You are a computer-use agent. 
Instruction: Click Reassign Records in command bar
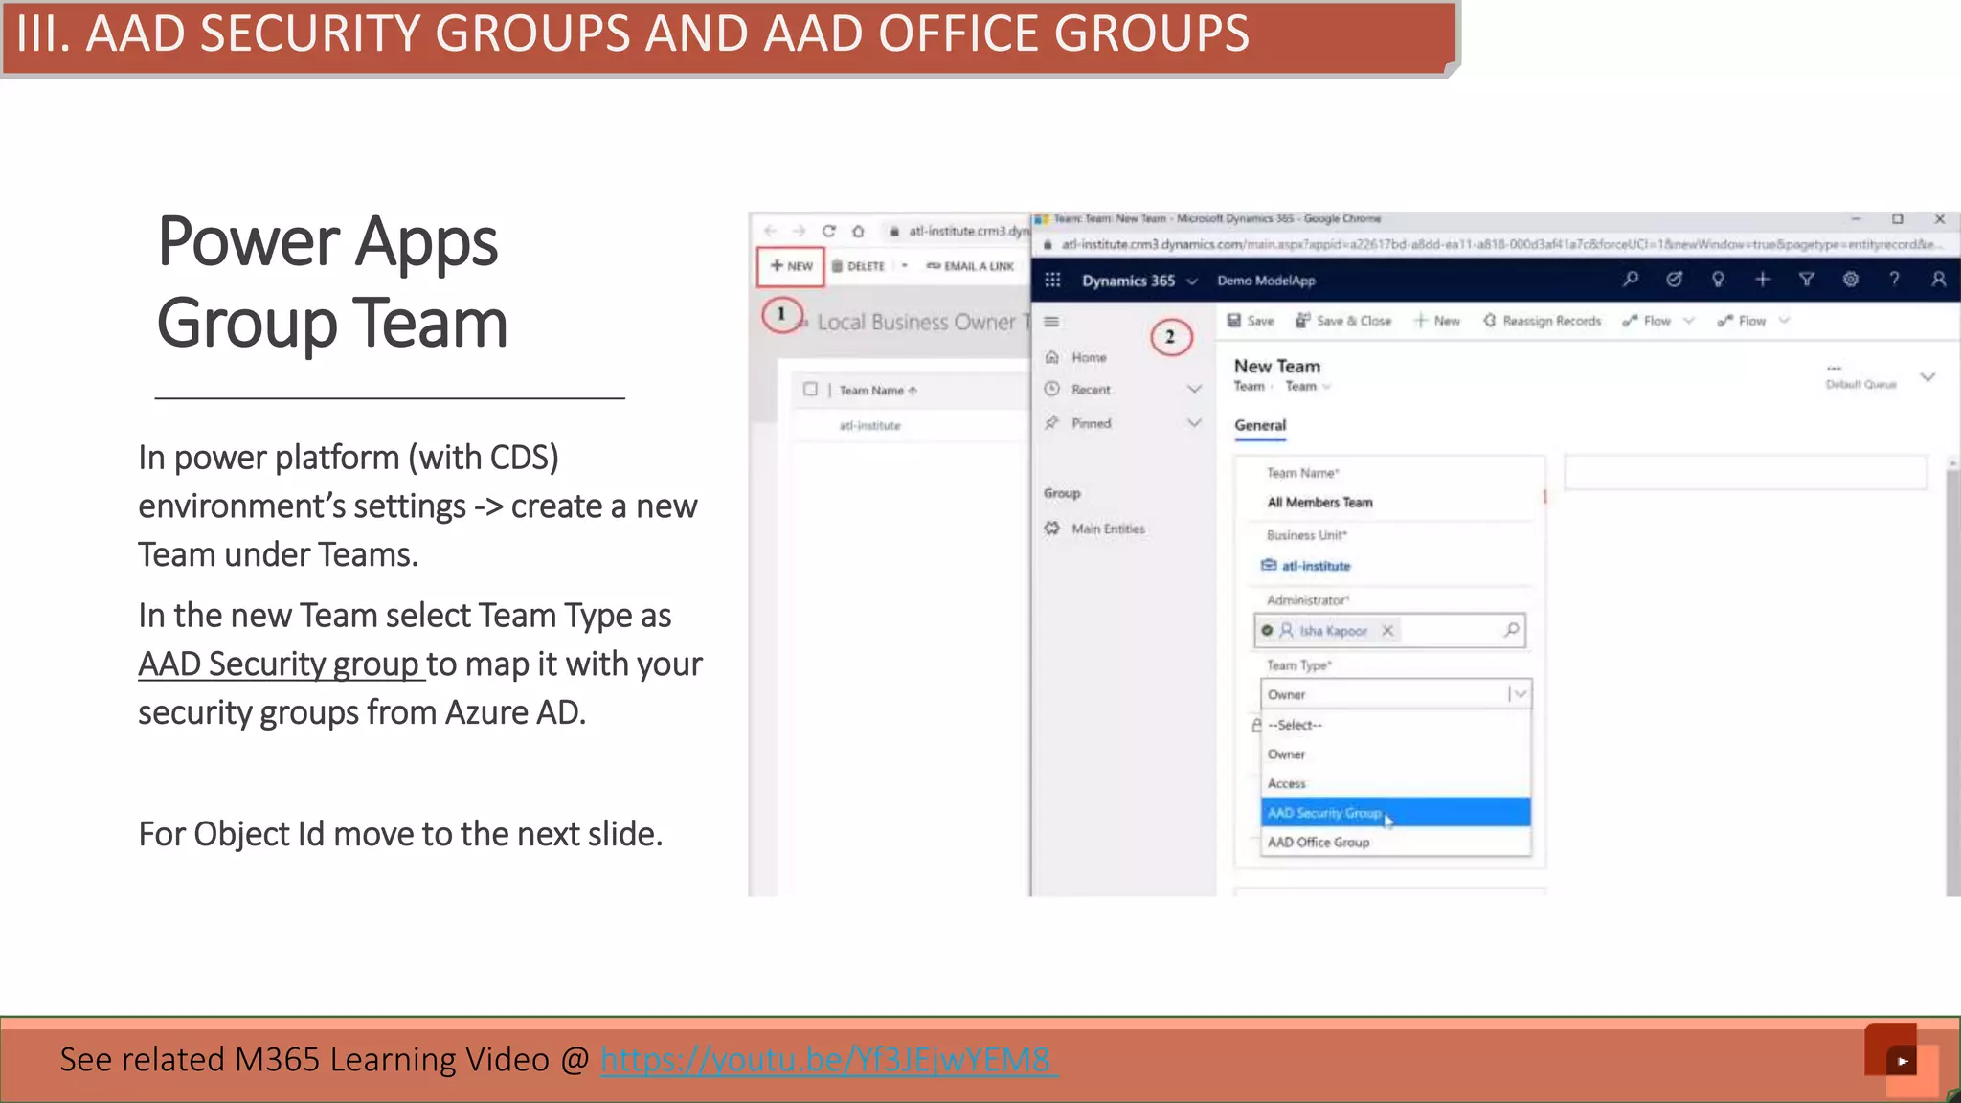point(1542,321)
